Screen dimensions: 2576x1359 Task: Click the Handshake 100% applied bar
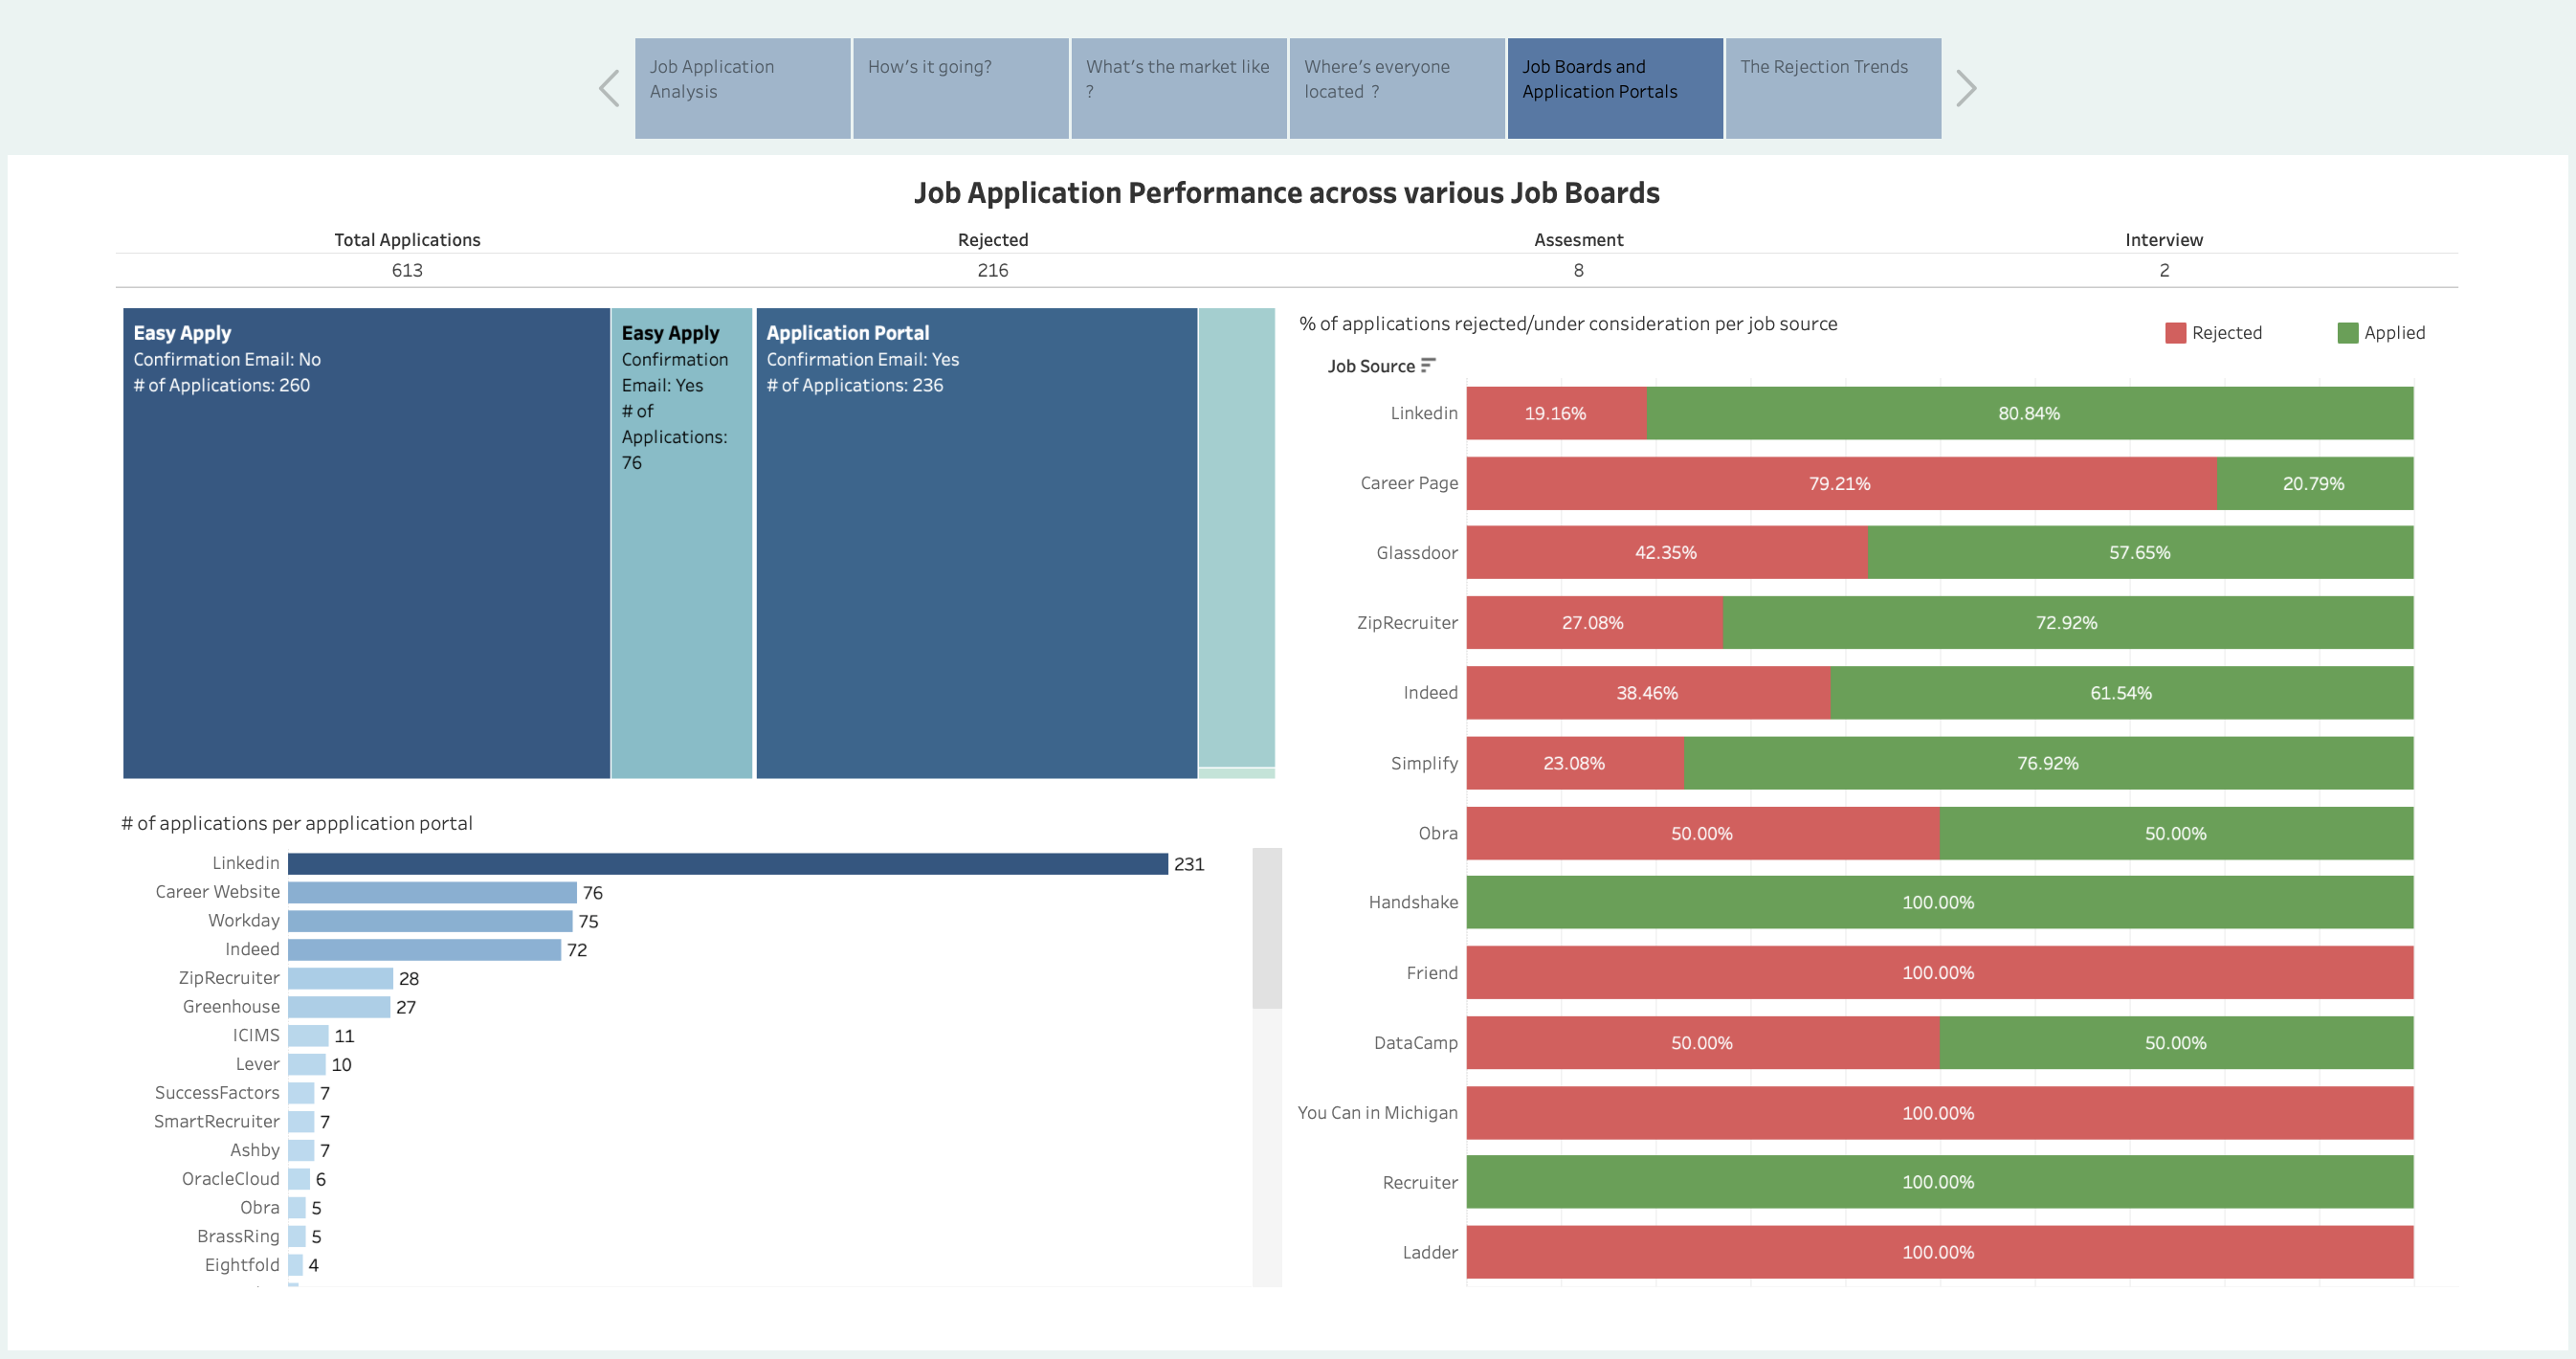pos(1938,902)
